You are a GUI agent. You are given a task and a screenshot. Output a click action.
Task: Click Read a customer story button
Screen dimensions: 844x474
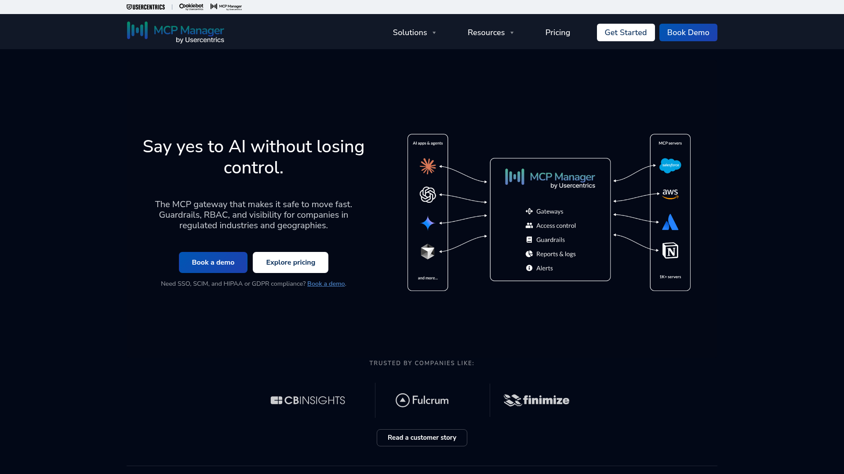(422, 438)
